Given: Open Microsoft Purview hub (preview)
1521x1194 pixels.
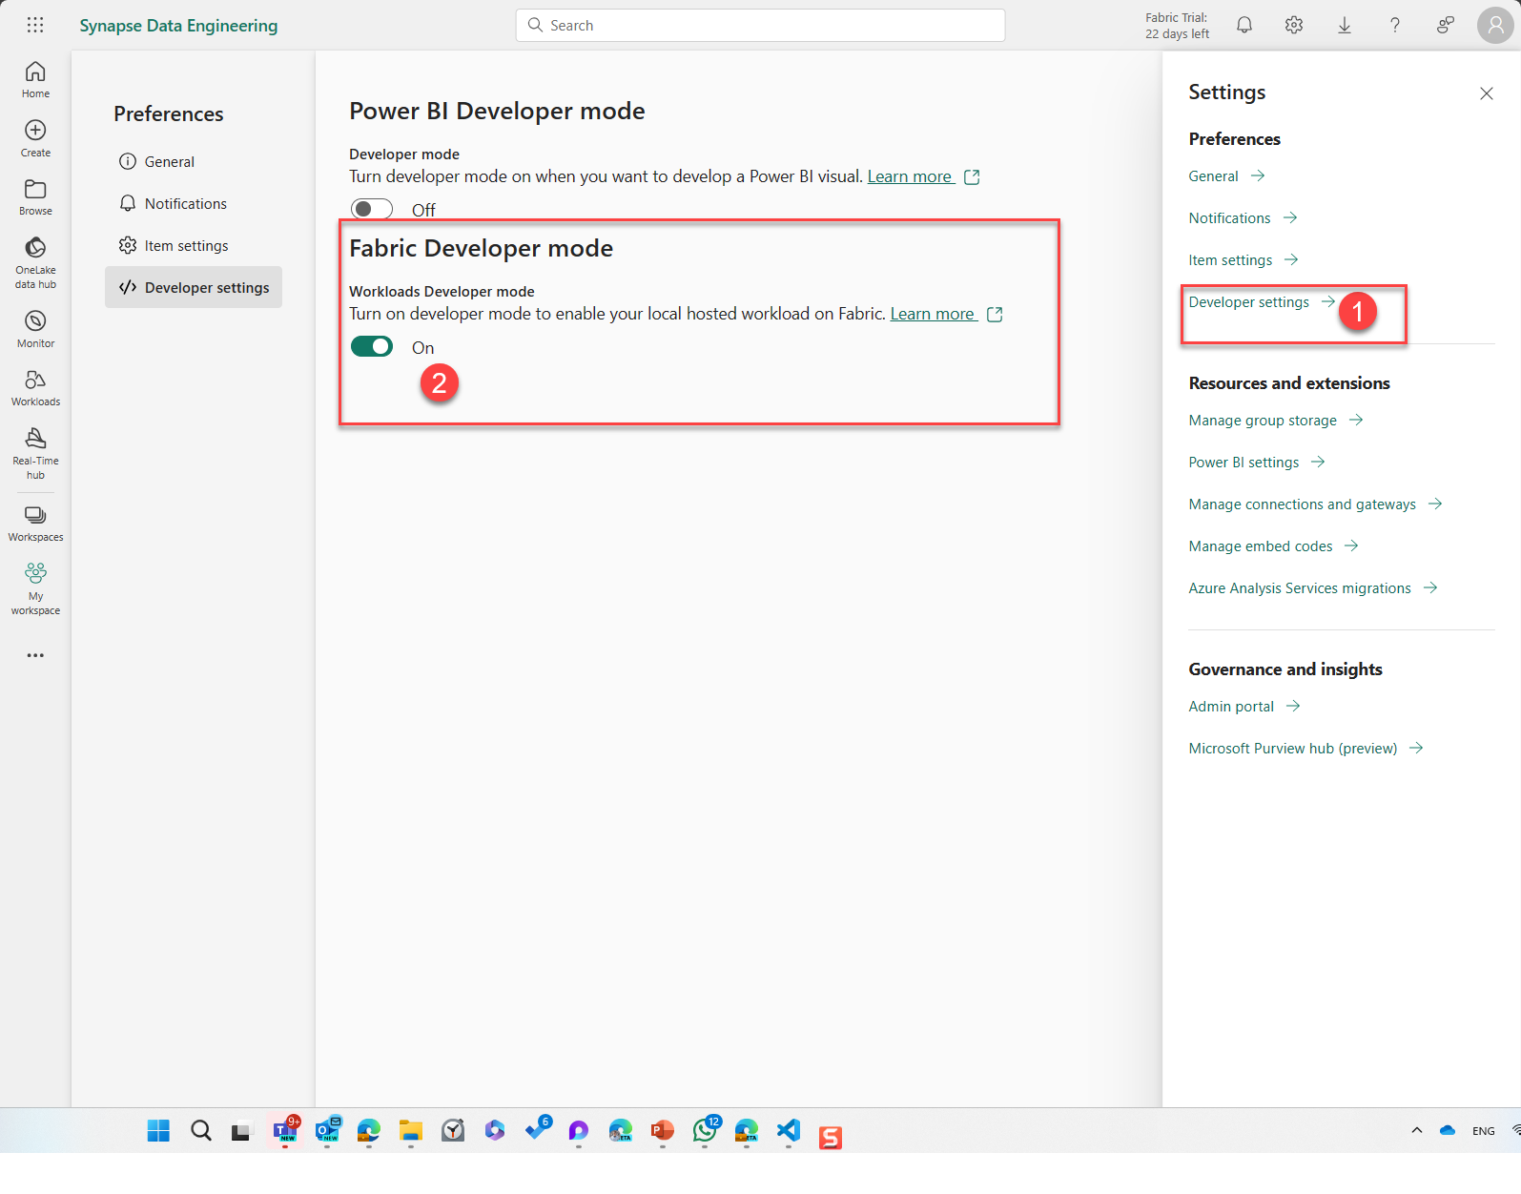Looking at the screenshot, I should click(1306, 749).
